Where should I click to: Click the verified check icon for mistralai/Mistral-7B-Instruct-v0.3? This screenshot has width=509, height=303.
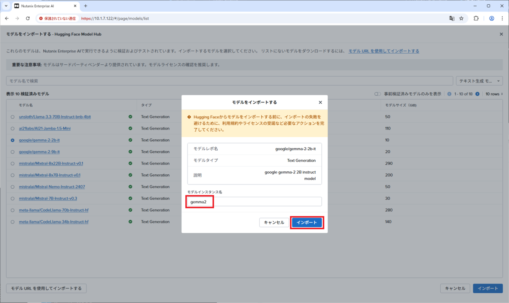pyautogui.click(x=130, y=198)
